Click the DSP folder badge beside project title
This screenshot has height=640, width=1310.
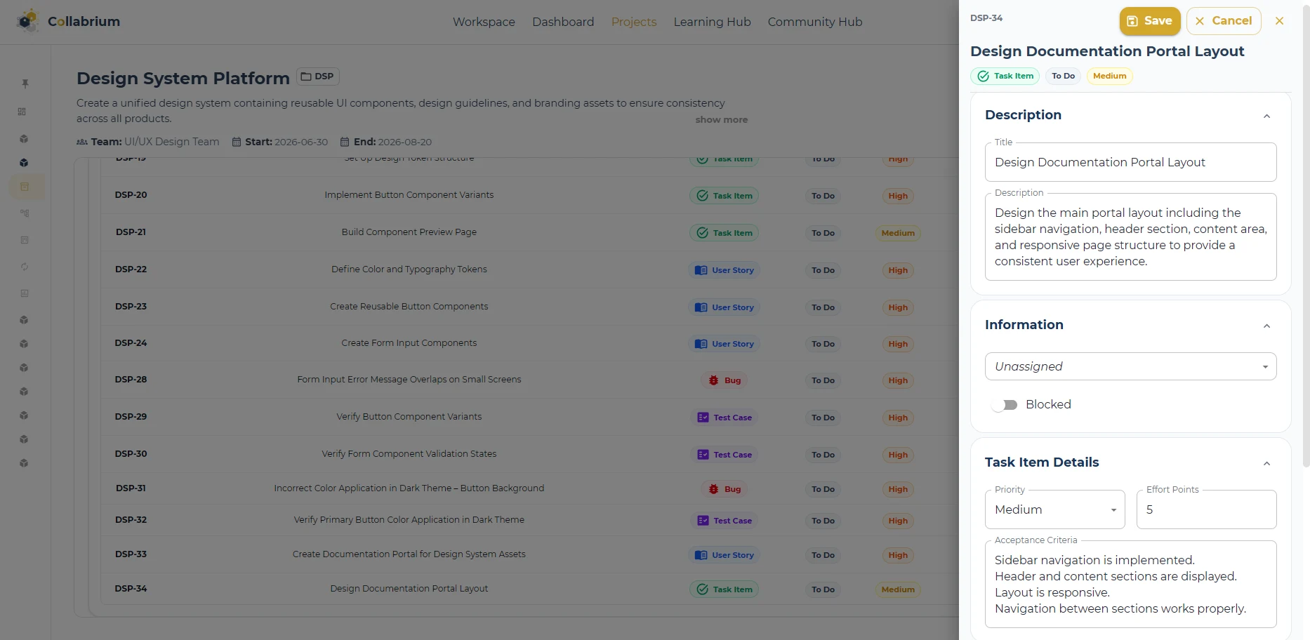[317, 76]
